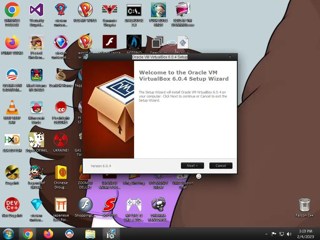Screen dimensions: 320x240
Task: Click the Firefox button on the taskbar
Action: click(x=48, y=234)
